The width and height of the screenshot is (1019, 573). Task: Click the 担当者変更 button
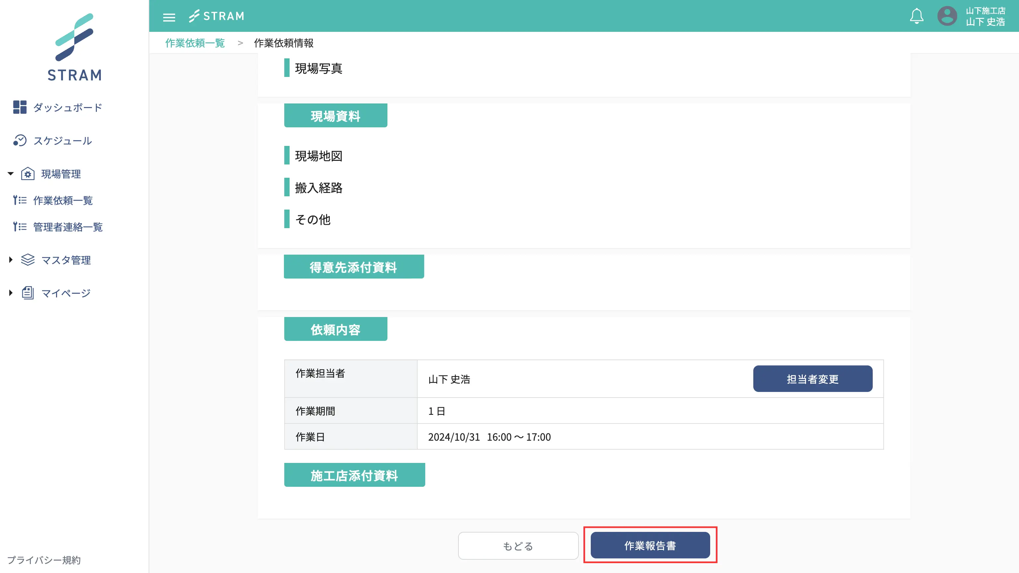[x=812, y=379]
